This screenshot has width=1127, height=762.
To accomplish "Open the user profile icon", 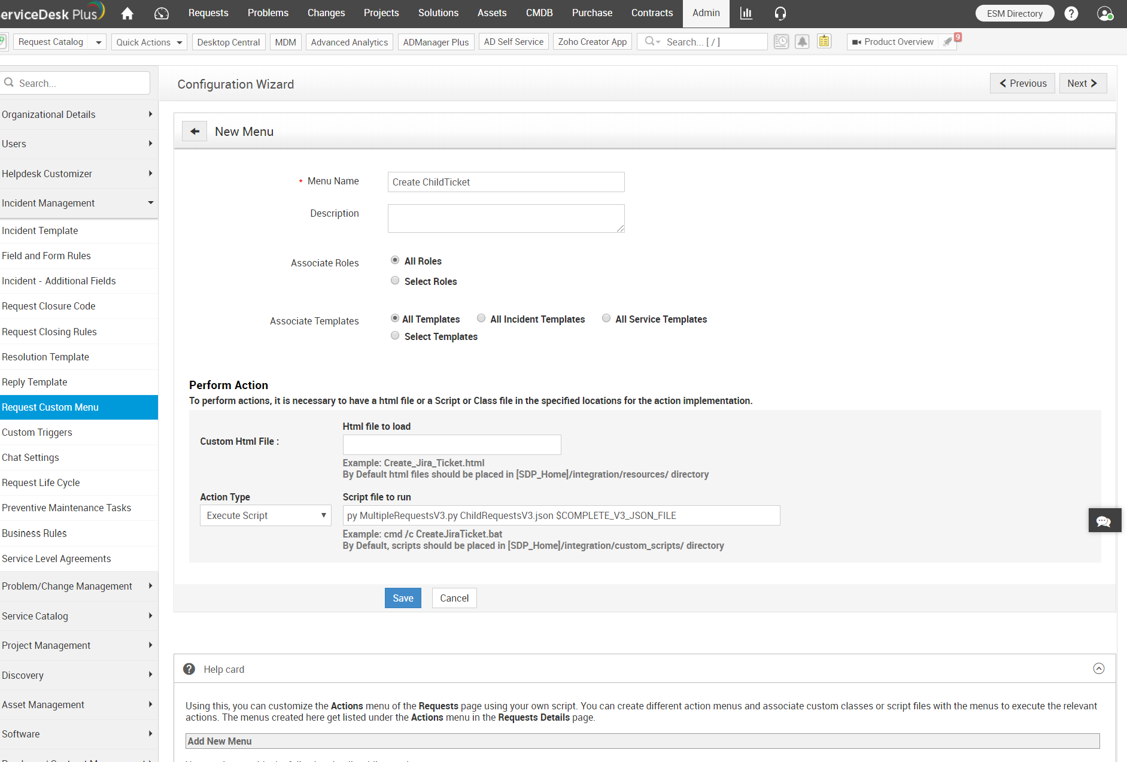I will (x=1105, y=13).
